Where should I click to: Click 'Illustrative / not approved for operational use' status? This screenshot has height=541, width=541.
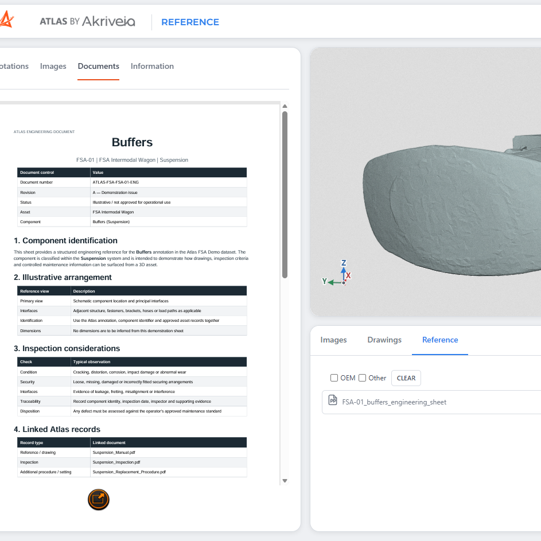click(131, 202)
